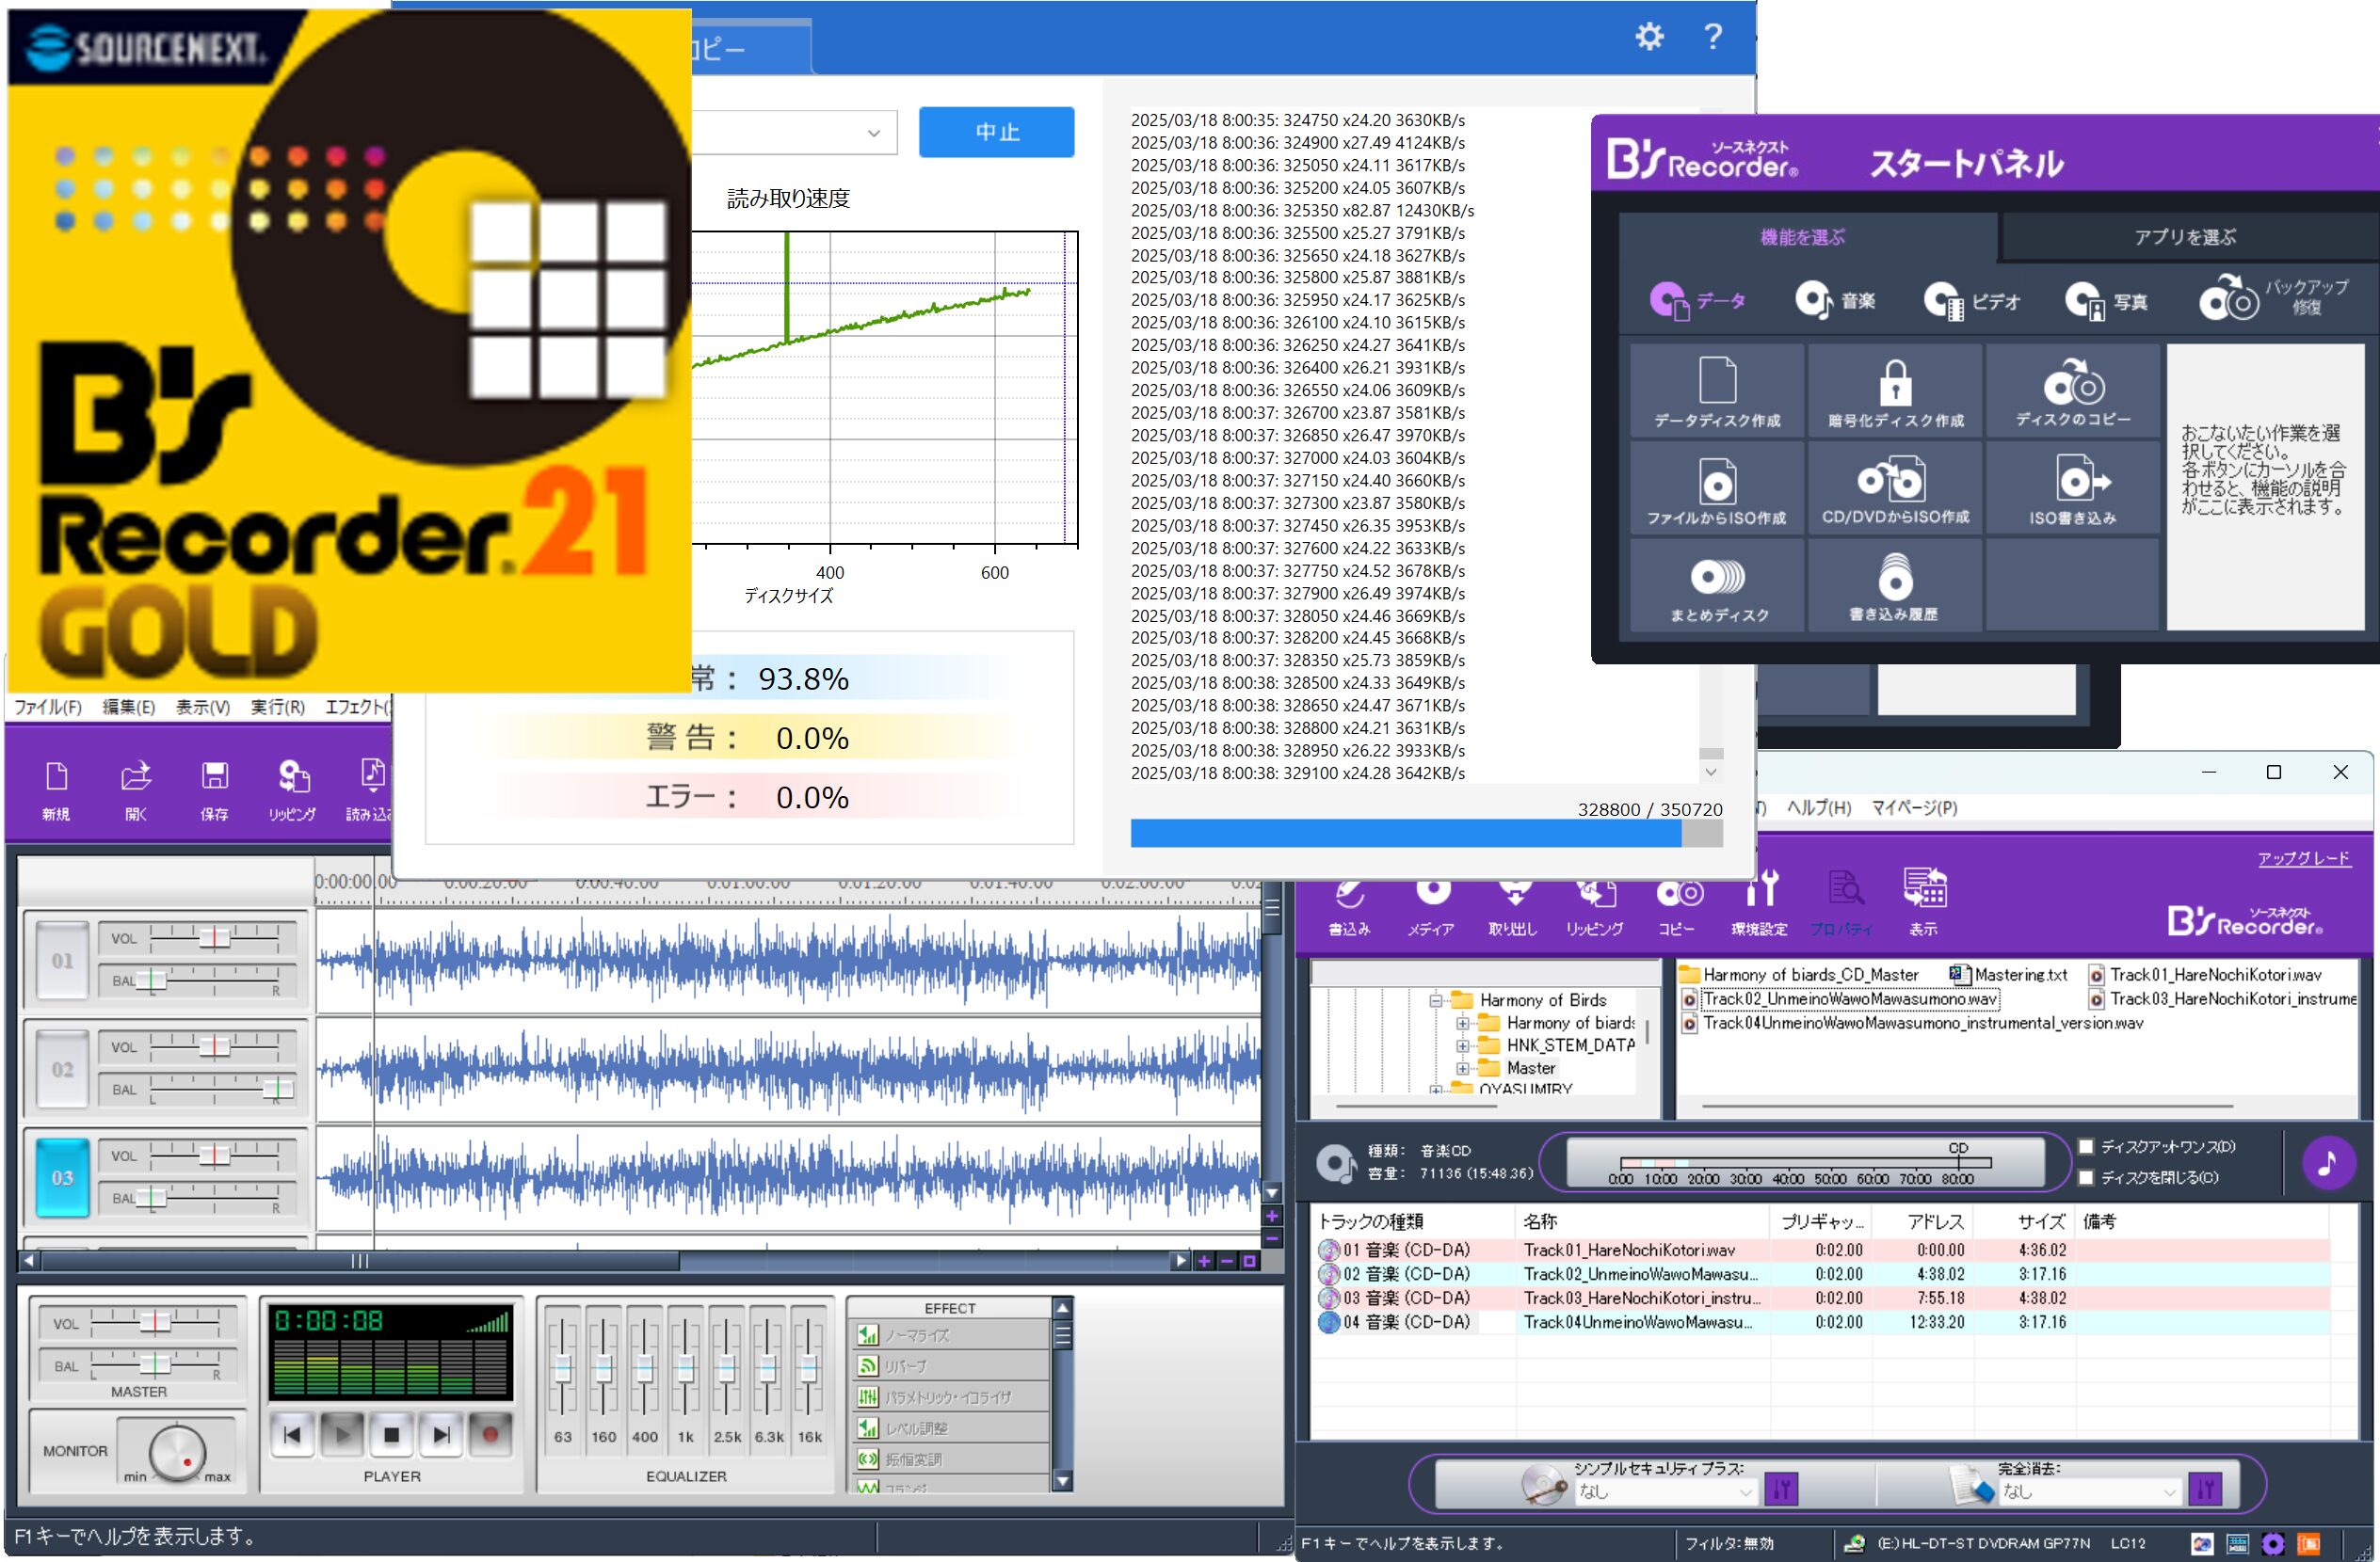The image size is (2380, 1562).
Task: Click Create Data Disc (データディスク作成) tile
Action: [1717, 390]
